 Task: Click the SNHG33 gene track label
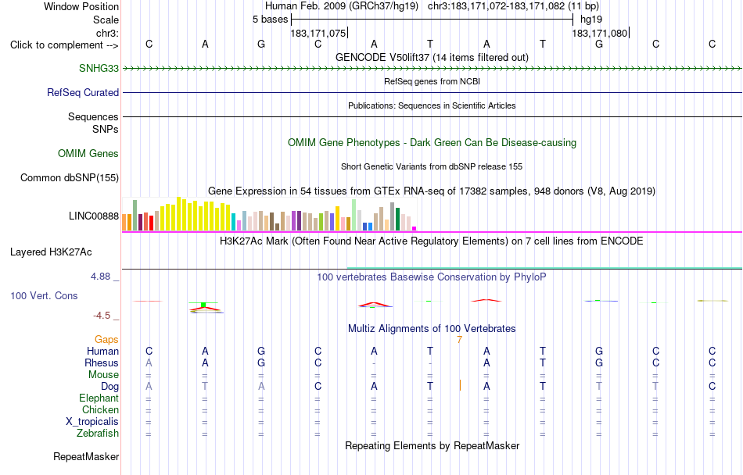click(x=99, y=68)
